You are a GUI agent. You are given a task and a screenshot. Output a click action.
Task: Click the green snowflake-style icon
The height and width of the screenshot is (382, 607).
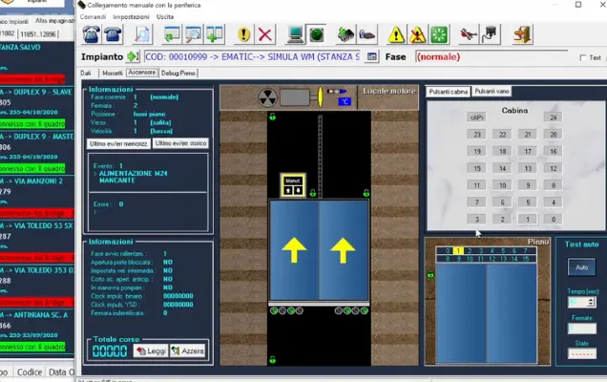[439, 34]
